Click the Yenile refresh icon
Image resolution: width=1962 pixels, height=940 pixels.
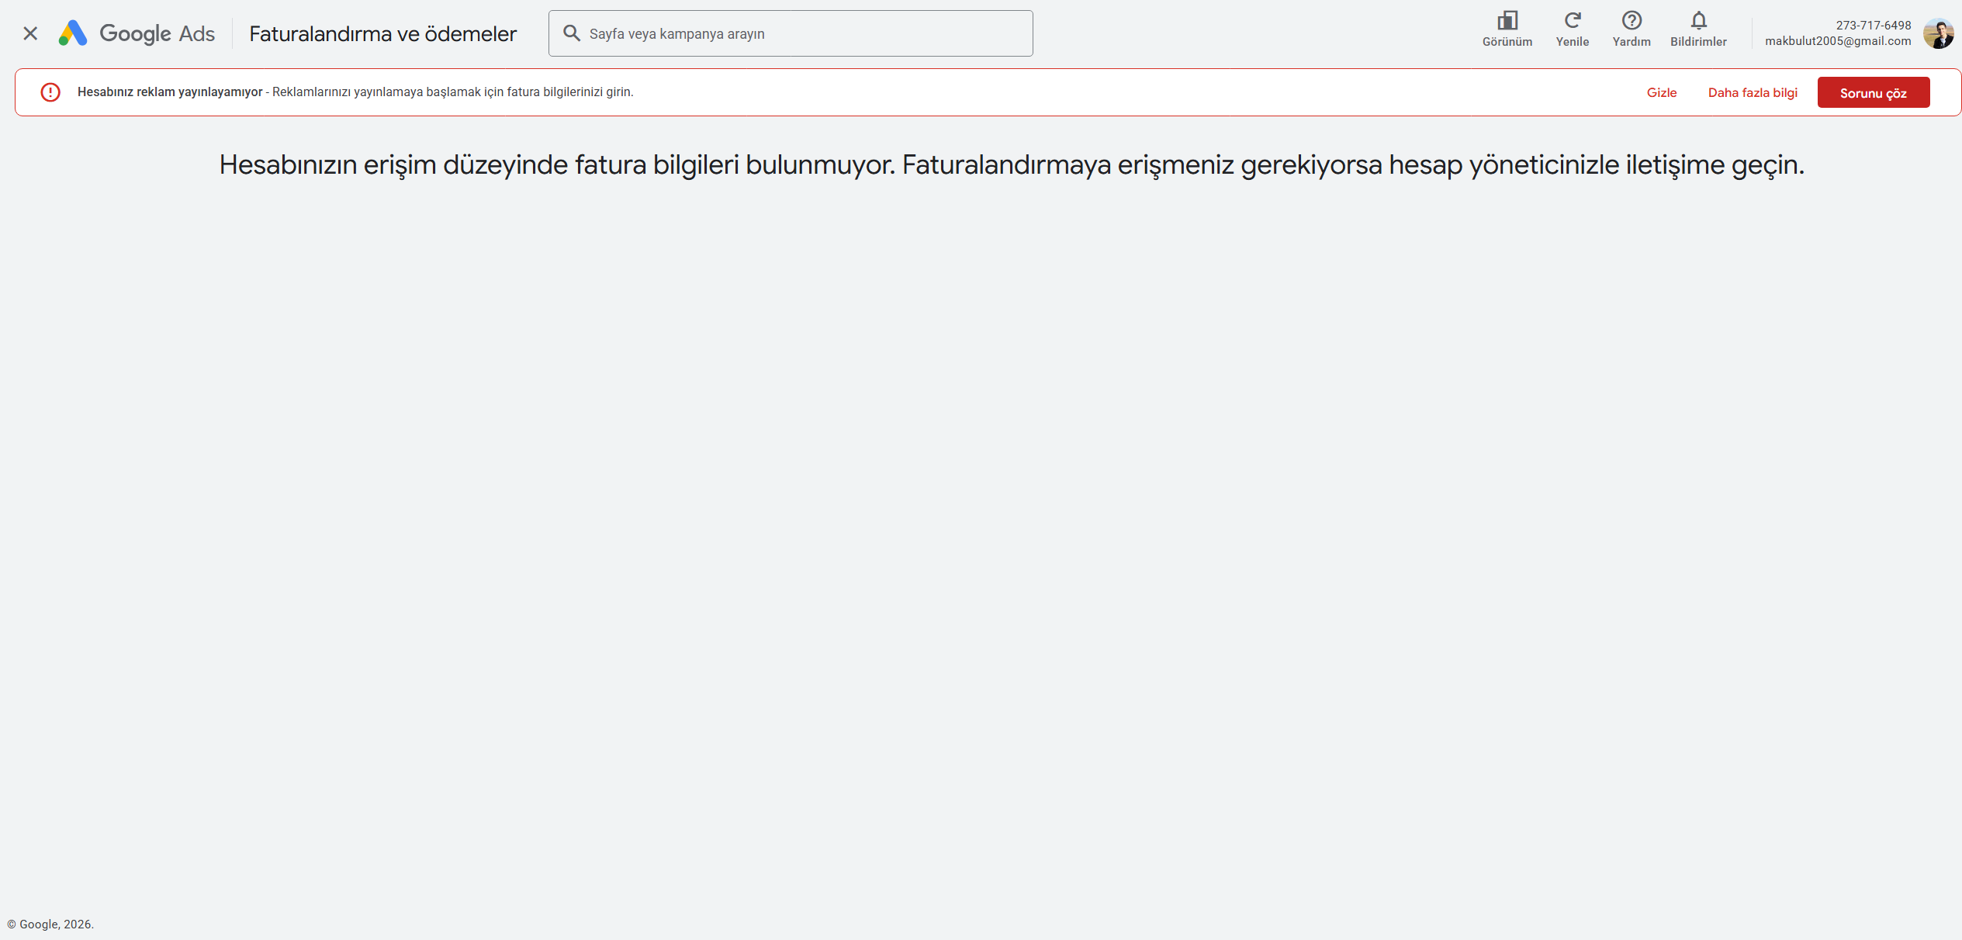tap(1572, 20)
